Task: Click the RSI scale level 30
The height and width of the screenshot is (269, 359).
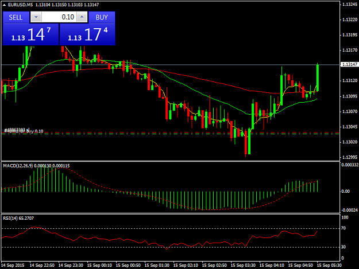Action: (x=343, y=247)
